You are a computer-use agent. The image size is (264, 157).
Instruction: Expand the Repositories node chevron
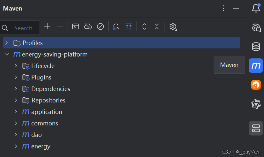(16, 100)
